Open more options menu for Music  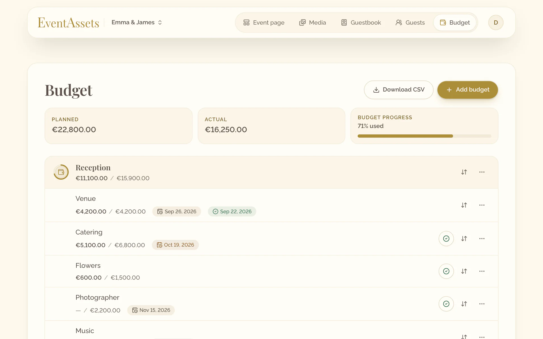[x=482, y=337]
